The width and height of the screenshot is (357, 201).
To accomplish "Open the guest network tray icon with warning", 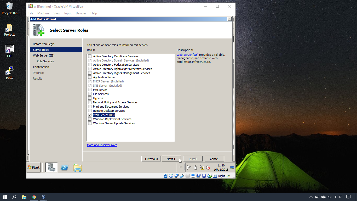I will tap(202, 168).
